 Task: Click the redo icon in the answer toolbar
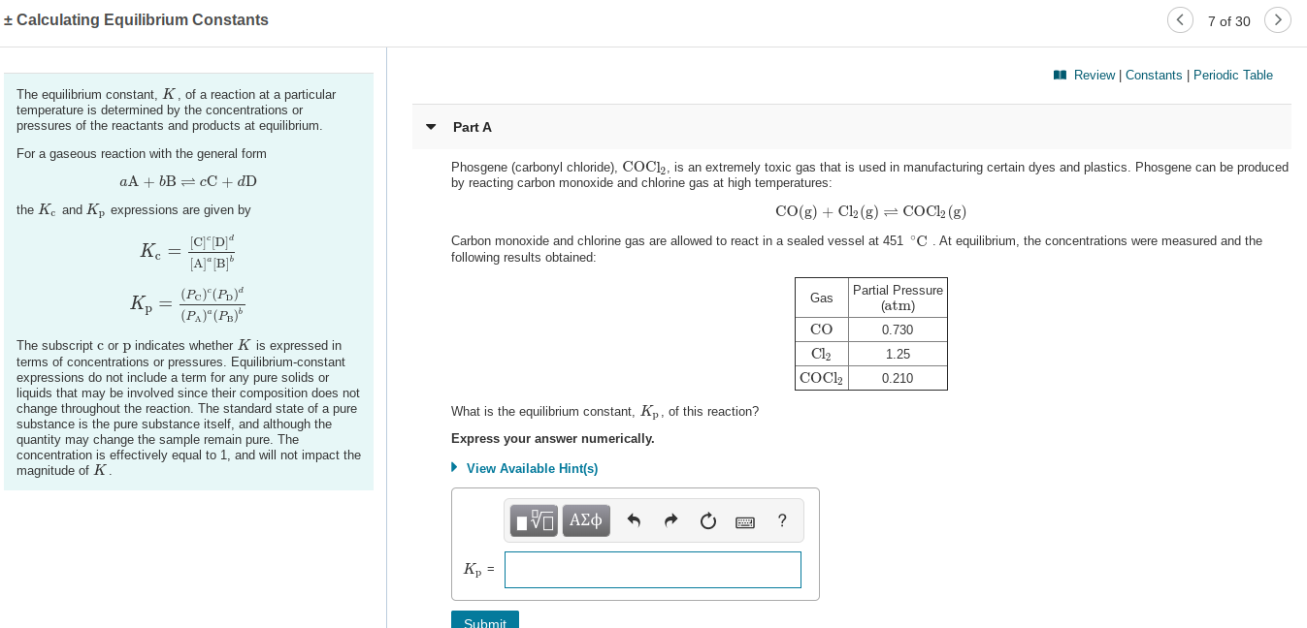coord(670,520)
